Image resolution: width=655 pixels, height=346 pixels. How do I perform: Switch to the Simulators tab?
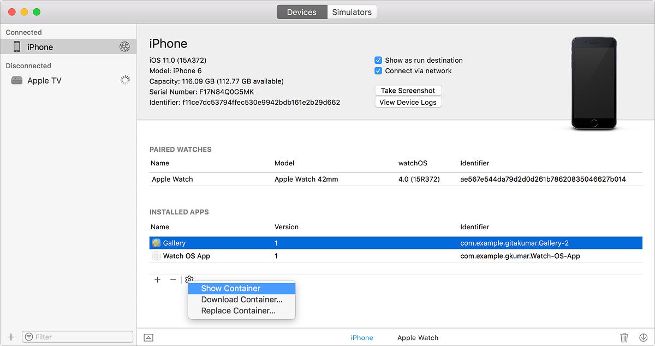352,12
